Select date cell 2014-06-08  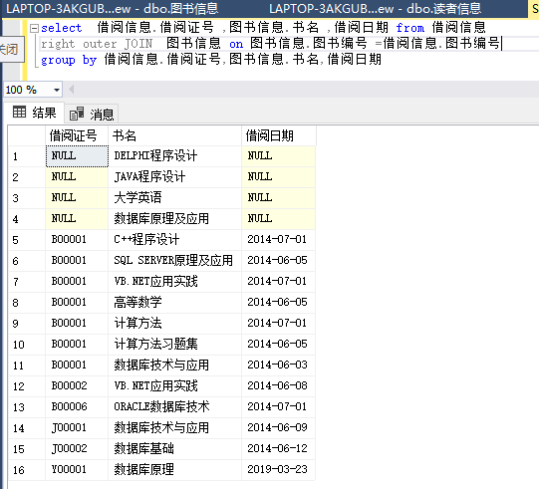[x=279, y=386]
